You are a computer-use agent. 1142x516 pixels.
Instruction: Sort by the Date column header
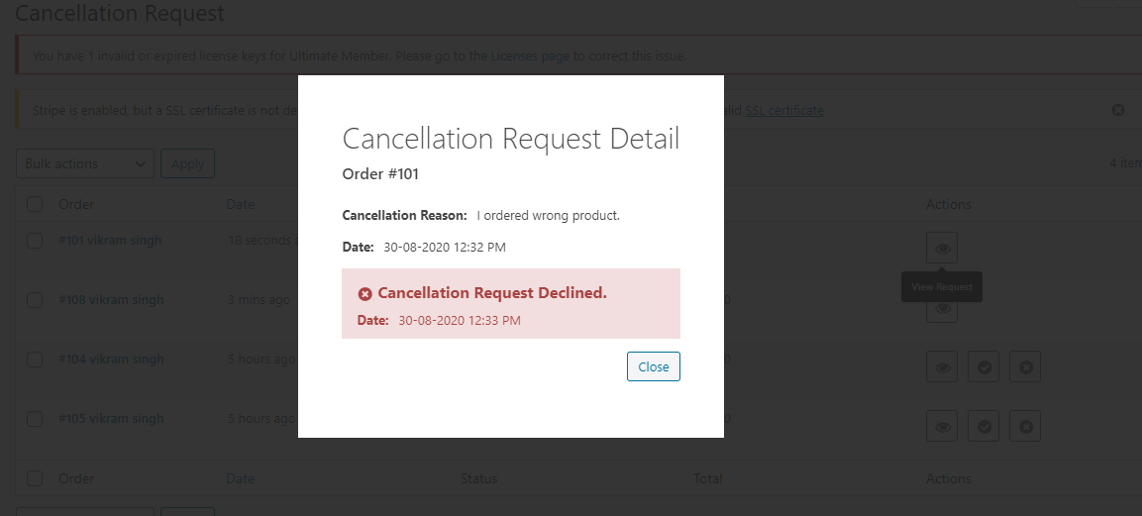pos(241,204)
